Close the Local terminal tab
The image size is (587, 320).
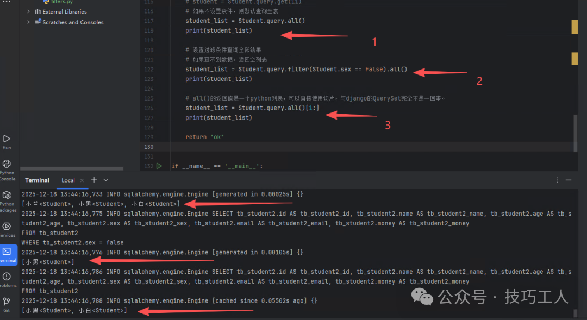(x=82, y=180)
